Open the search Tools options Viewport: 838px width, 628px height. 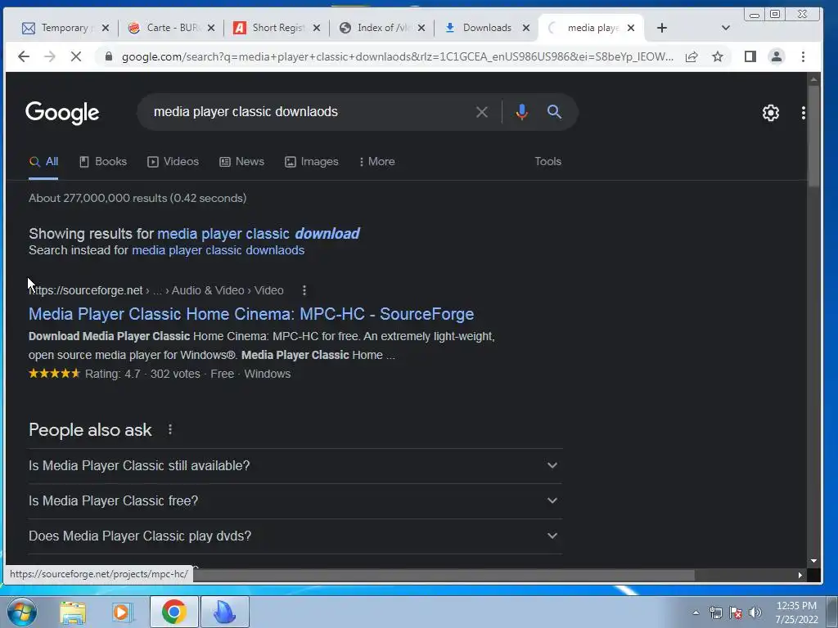click(547, 161)
